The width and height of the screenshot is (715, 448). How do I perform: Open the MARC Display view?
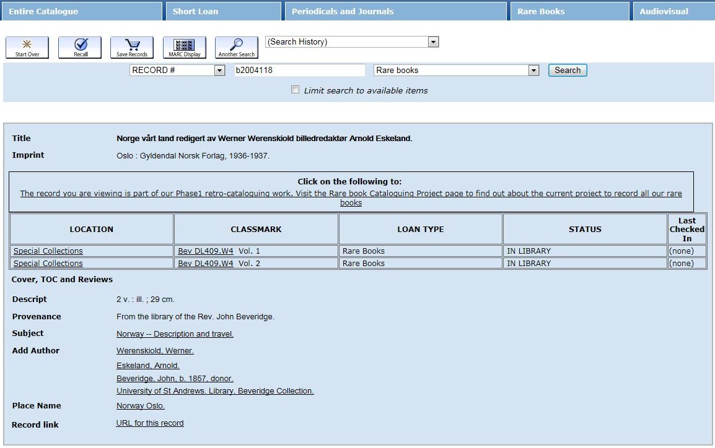click(184, 48)
